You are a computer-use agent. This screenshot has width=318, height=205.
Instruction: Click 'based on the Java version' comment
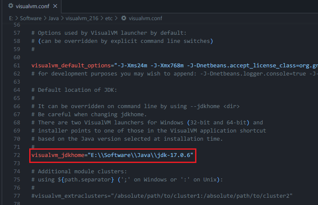coord(79,139)
